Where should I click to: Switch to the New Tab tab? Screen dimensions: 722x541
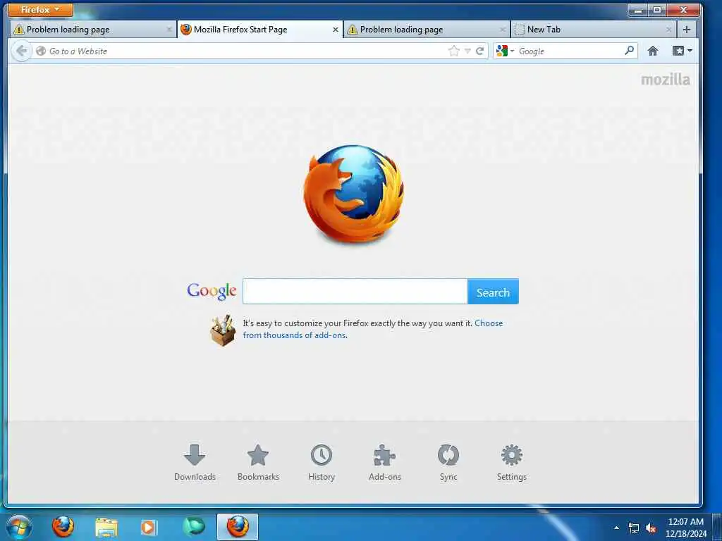[x=593, y=30]
